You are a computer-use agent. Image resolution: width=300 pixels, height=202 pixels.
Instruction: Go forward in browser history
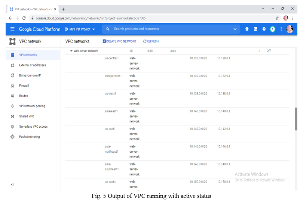point(17,18)
